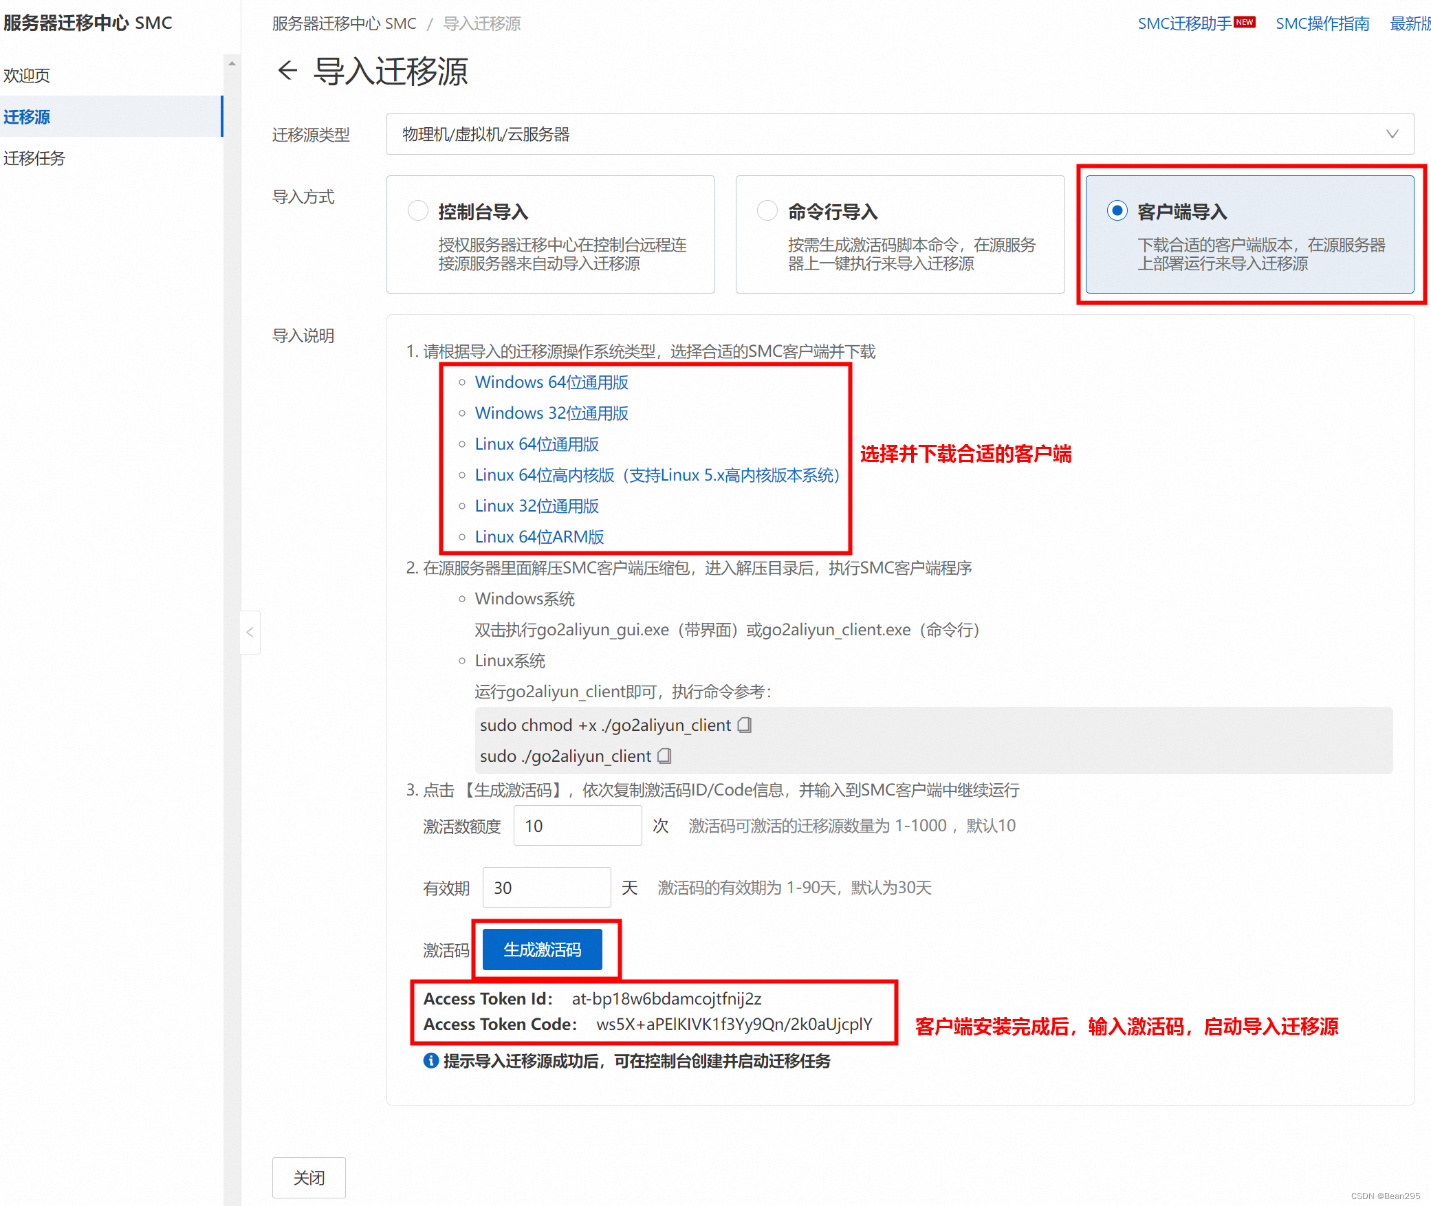Click the back arrow beside 导入迁移源
1431x1206 pixels.
pyautogui.click(x=287, y=71)
